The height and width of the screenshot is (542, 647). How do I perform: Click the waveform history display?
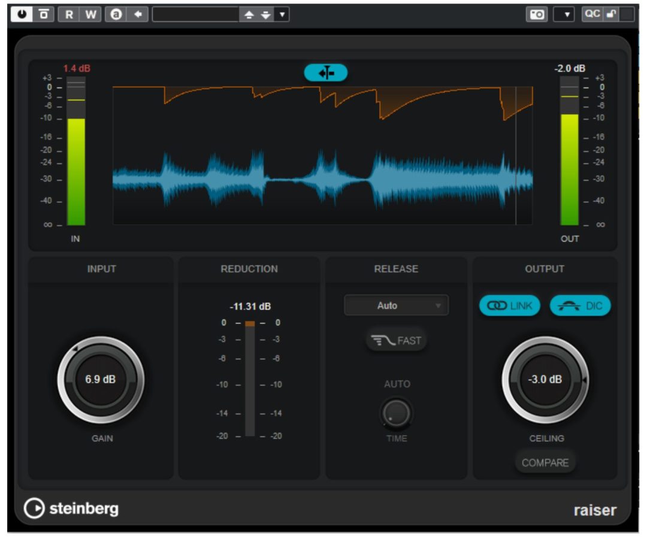point(323,155)
